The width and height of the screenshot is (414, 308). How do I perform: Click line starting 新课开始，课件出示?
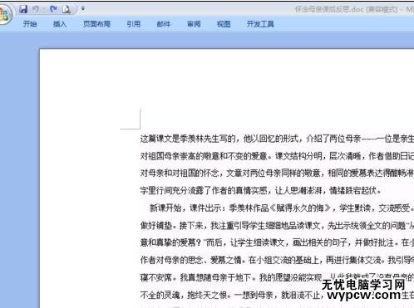[x=282, y=208]
